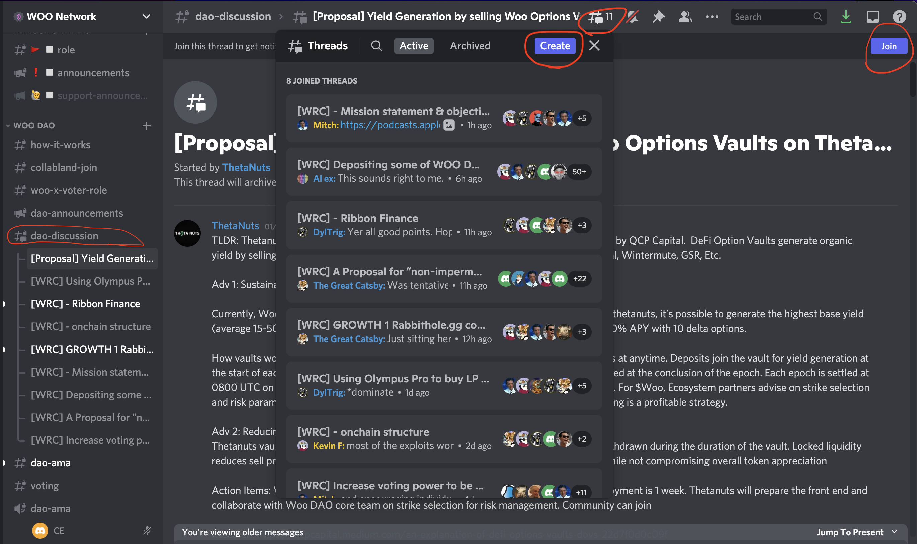Click 50+ participants on Depositing thread
The width and height of the screenshot is (917, 544).
click(x=579, y=172)
